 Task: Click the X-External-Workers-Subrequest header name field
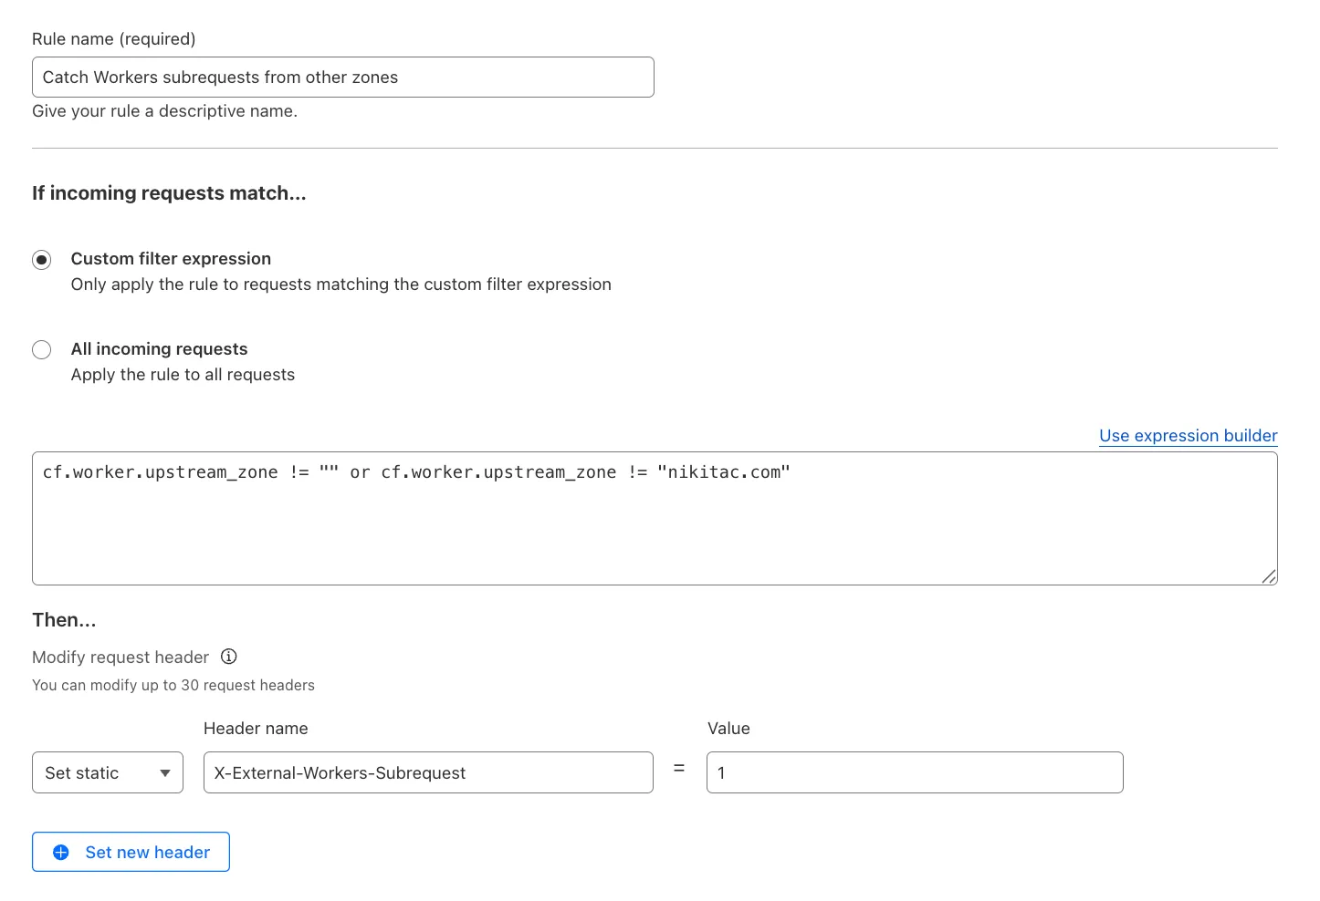(x=428, y=772)
